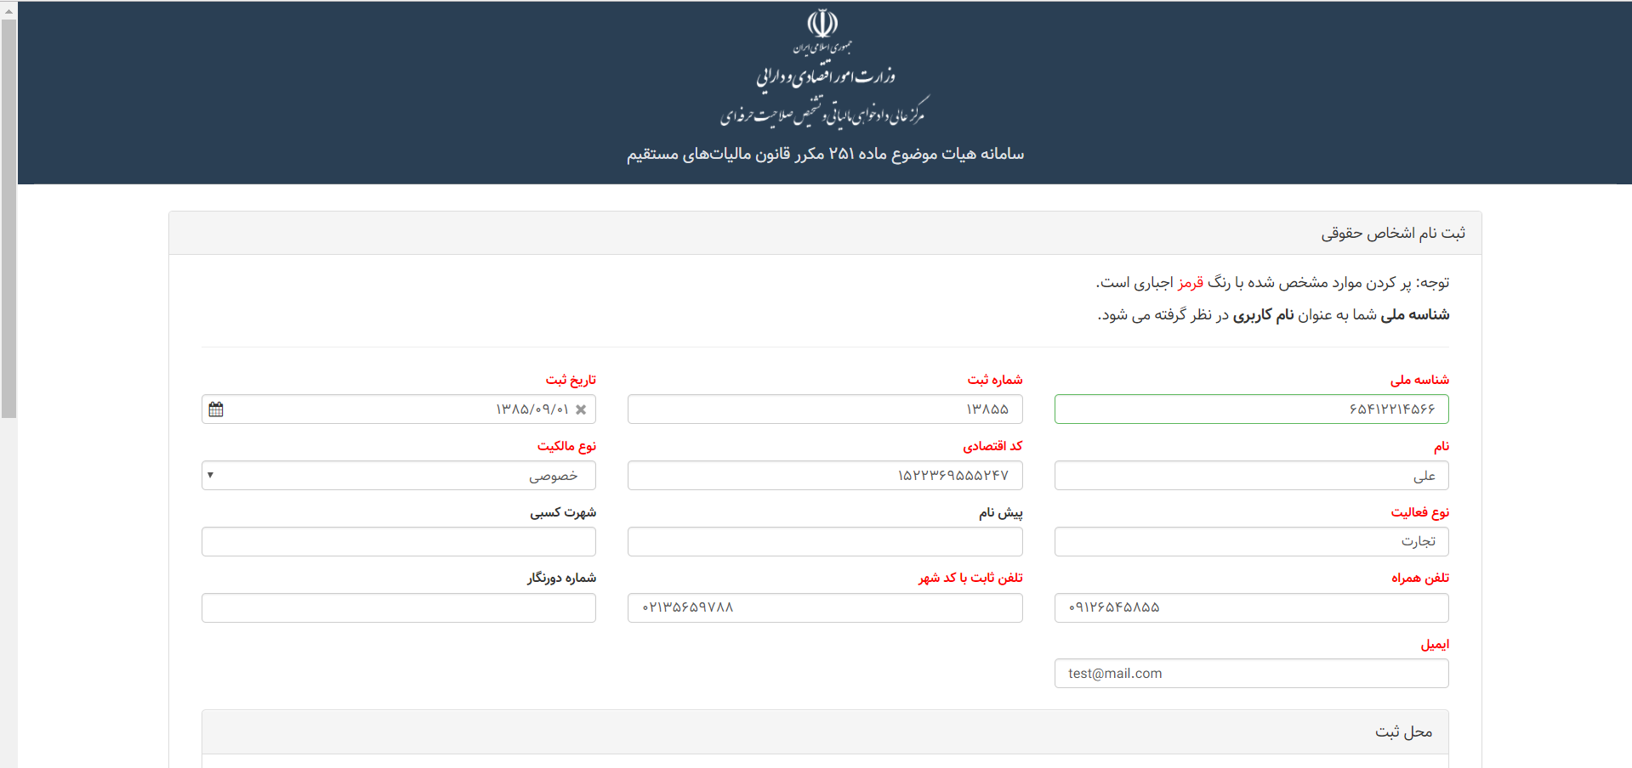Expand the ownership type dropdown (خصوصی)
1632x768 pixels.
coord(398,476)
